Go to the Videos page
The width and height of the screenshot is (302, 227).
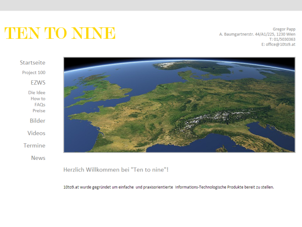pyautogui.click(x=36, y=133)
